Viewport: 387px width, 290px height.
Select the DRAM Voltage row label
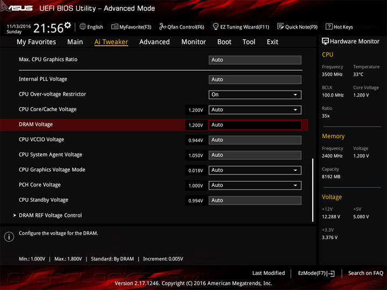click(x=36, y=125)
